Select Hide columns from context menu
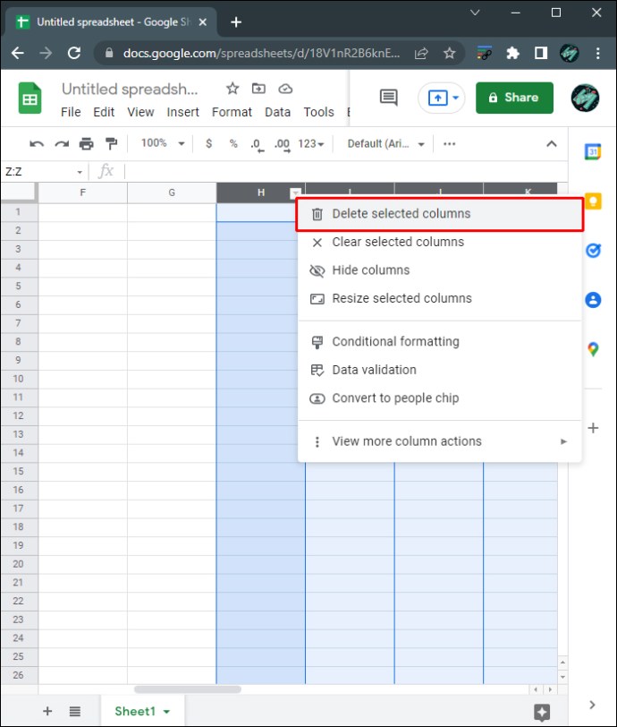Screen dimensions: 617x727 pyautogui.click(x=370, y=270)
